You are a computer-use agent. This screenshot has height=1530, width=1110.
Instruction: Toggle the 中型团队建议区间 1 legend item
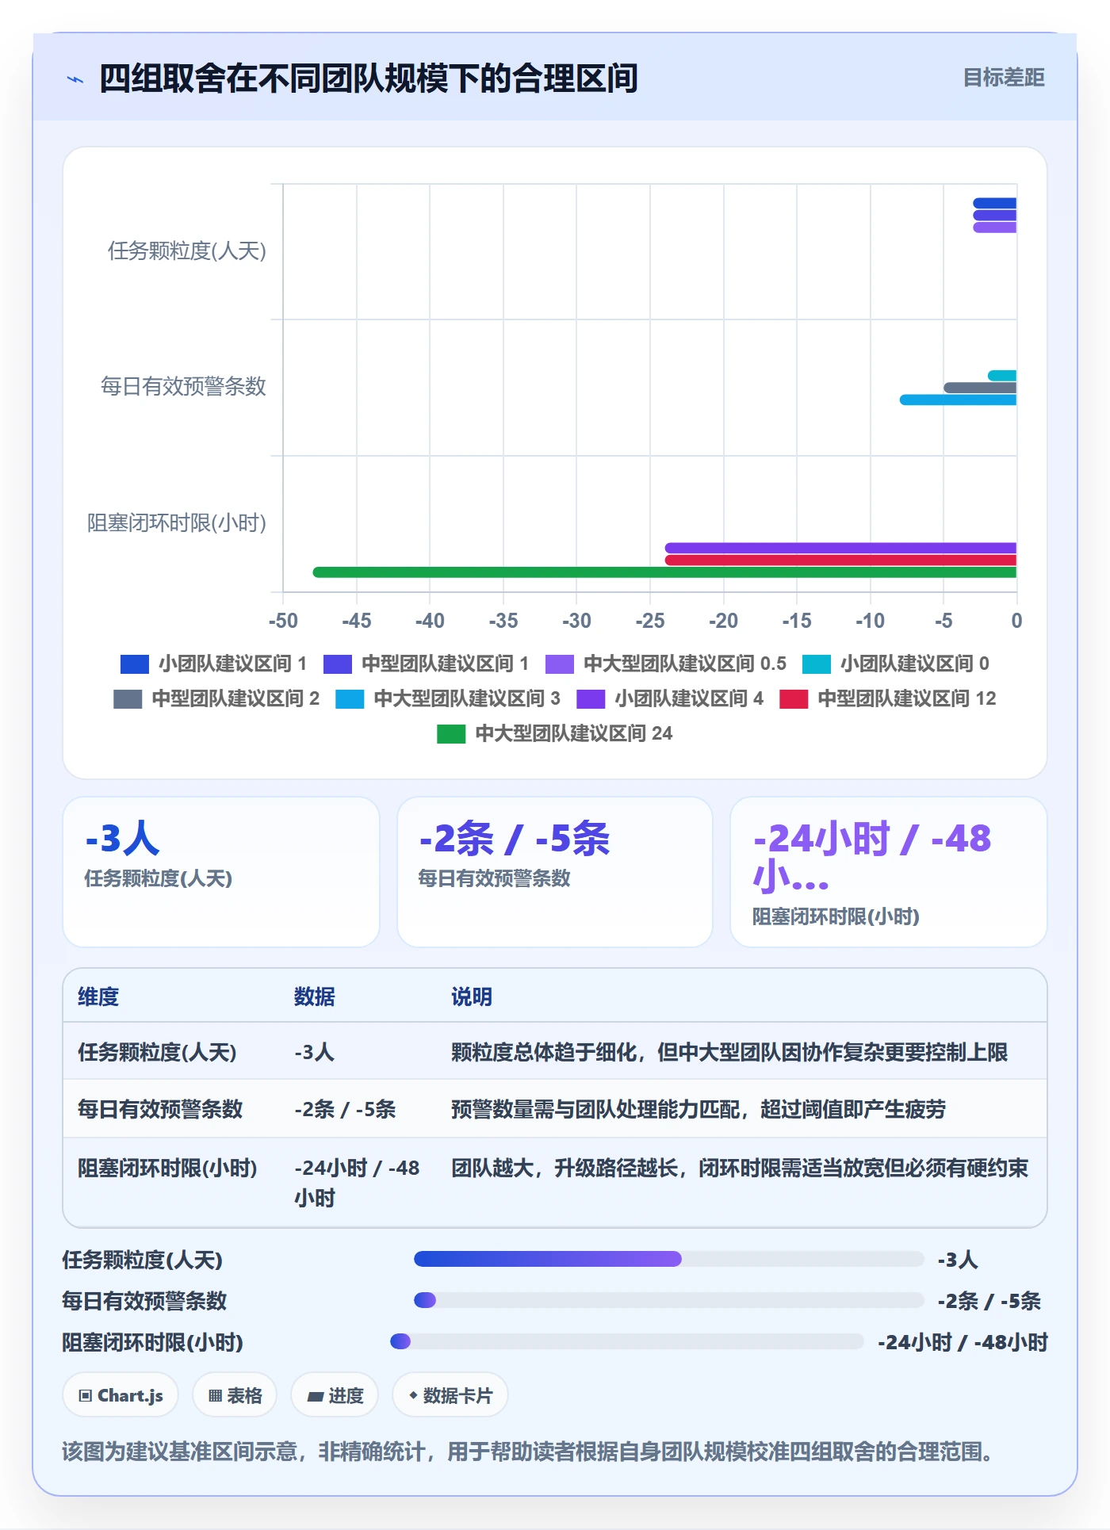coord(426,664)
